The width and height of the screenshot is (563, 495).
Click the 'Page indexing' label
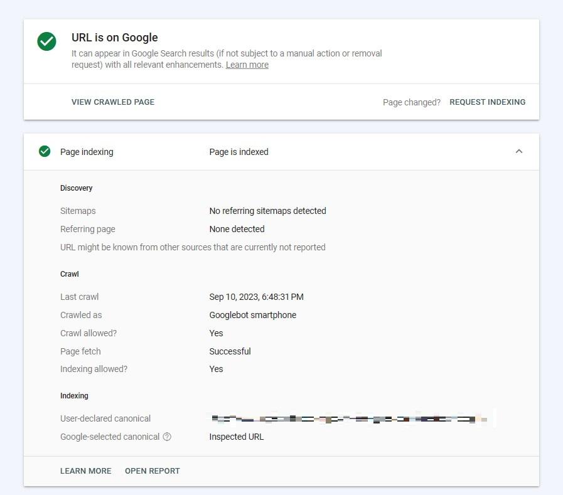click(x=87, y=152)
